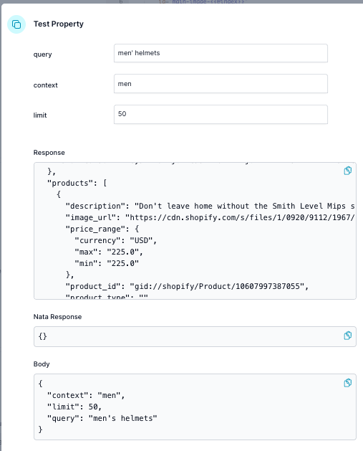Screen dimensions: 363x451
Task: Focus the limit input field
Action: point(221,115)
